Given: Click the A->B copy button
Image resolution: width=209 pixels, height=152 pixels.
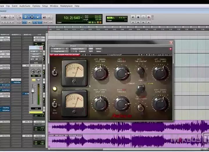Looking at the screenshot, I should point(153,55).
